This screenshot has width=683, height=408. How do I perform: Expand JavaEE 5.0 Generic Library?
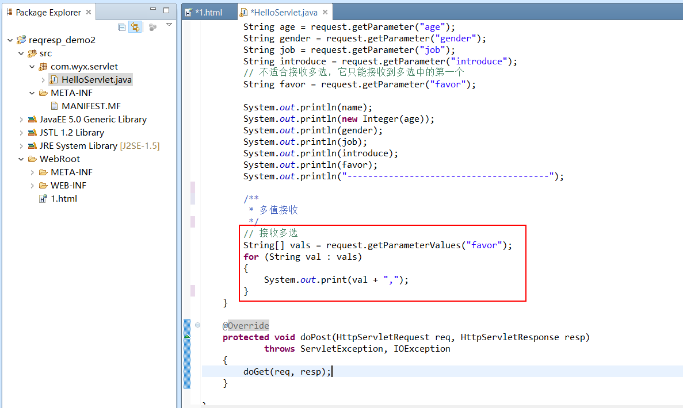tap(21, 120)
